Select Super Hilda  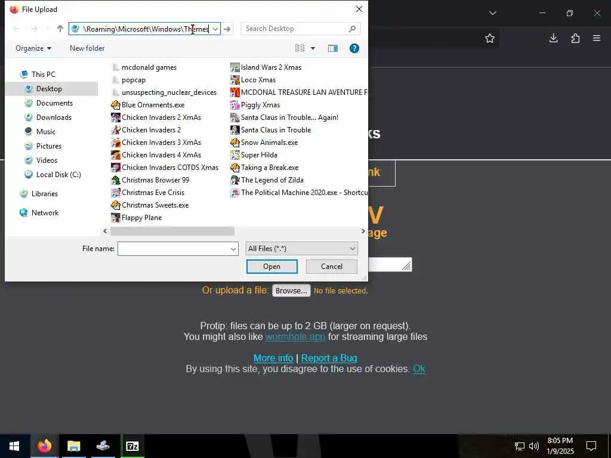tap(254, 154)
